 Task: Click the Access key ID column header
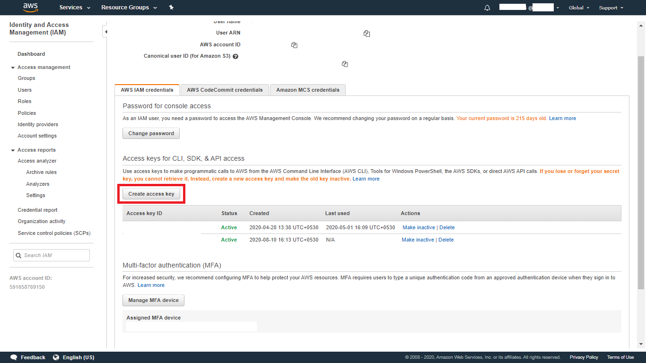tap(144, 213)
